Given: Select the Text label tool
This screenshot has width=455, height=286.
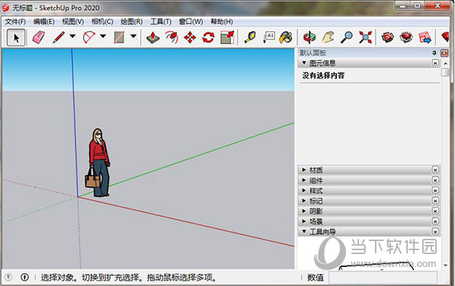Looking at the screenshot, I should pyautogui.click(x=269, y=37).
